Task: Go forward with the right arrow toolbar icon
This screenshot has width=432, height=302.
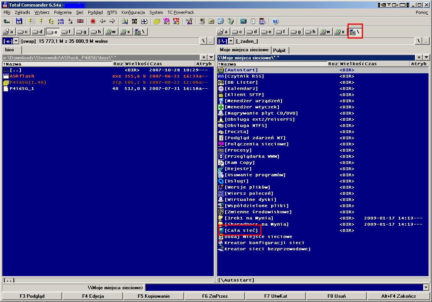Action: coord(112,21)
